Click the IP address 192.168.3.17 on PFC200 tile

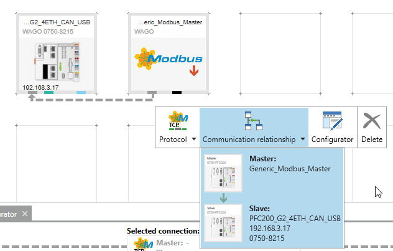[x=40, y=88]
